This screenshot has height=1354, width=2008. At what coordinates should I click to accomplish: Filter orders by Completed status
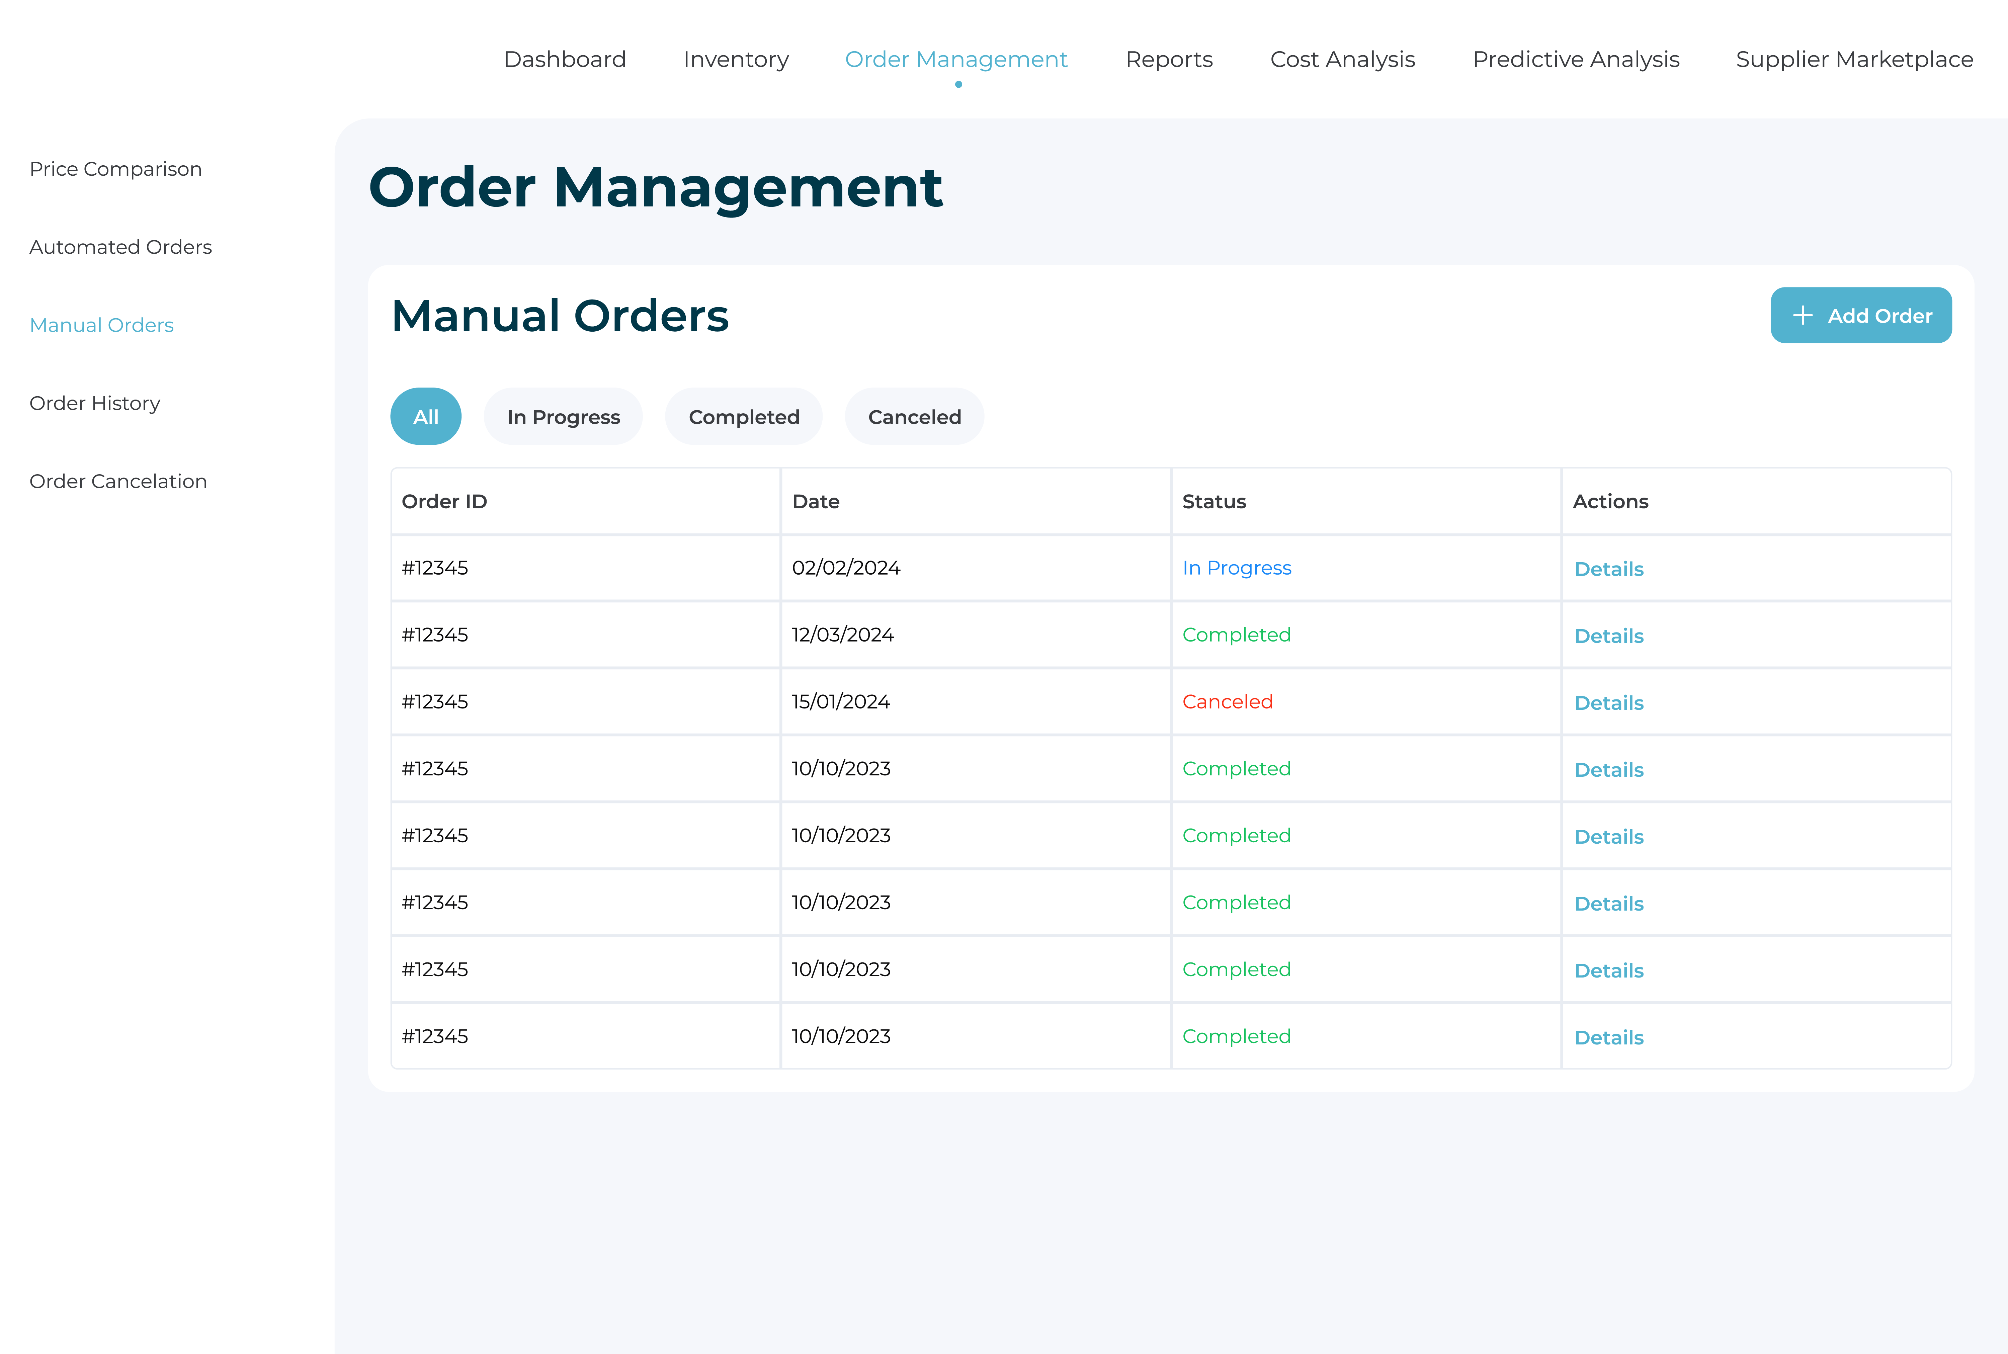pyautogui.click(x=743, y=417)
